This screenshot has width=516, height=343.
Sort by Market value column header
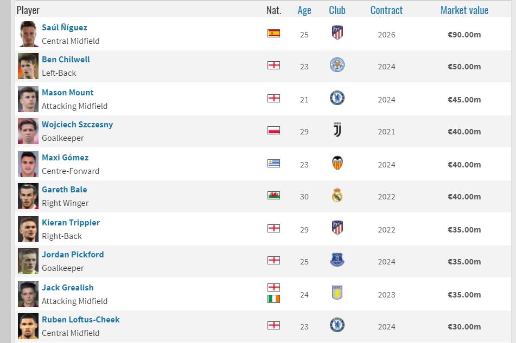pyautogui.click(x=464, y=10)
